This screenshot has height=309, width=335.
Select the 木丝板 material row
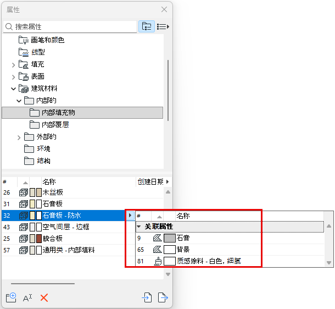click(82, 192)
